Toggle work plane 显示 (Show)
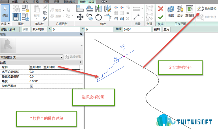 [180, 11]
